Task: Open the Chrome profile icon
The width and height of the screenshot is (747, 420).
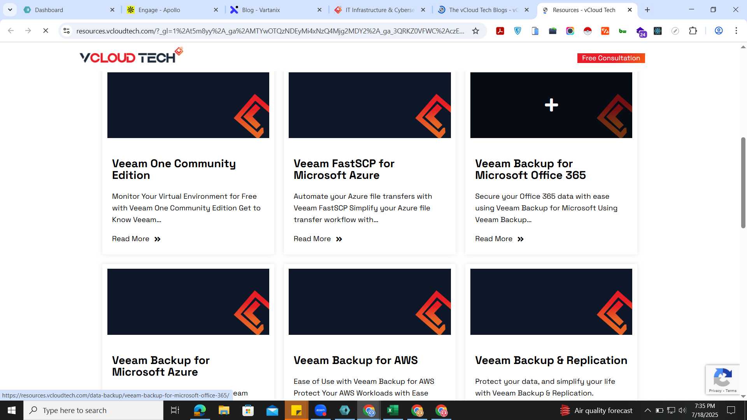Action: (x=719, y=31)
